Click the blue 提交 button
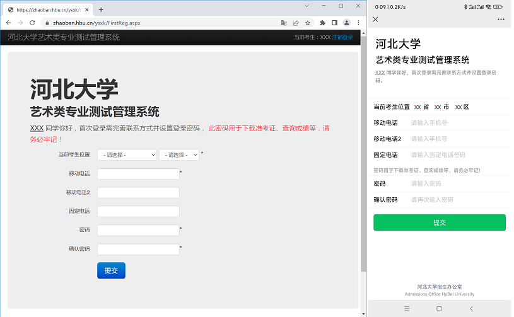Screen dimensions: 514x317 (111, 270)
